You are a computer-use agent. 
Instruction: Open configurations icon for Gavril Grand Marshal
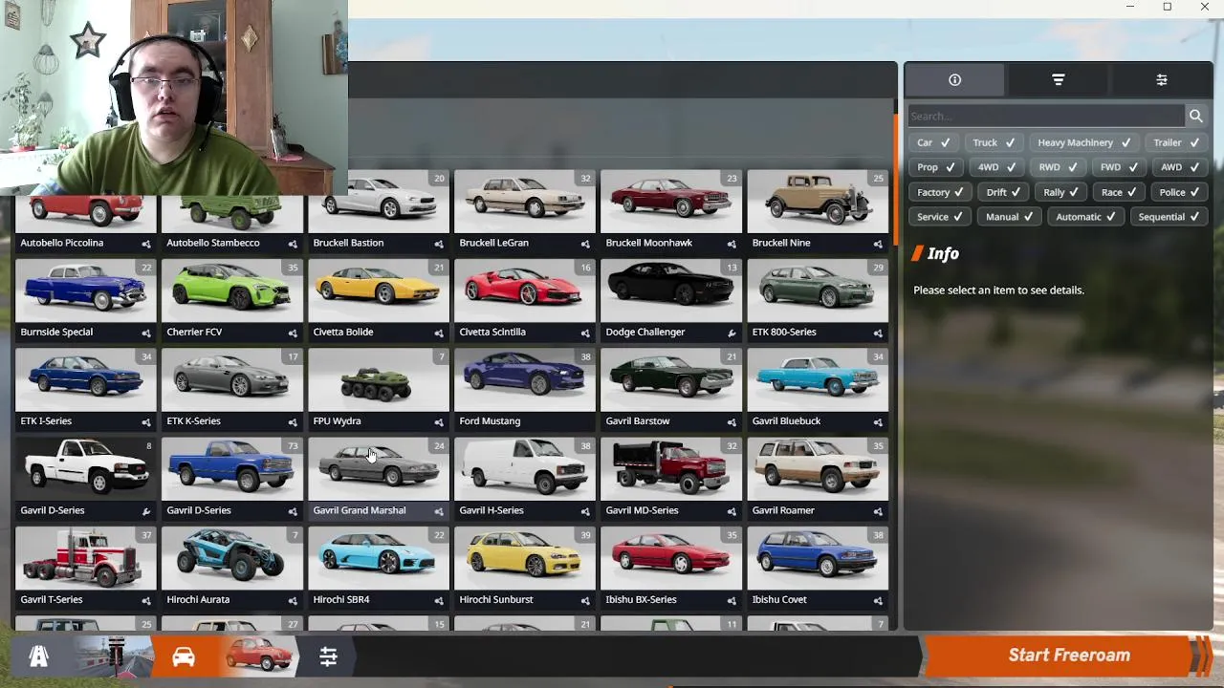[439, 511]
